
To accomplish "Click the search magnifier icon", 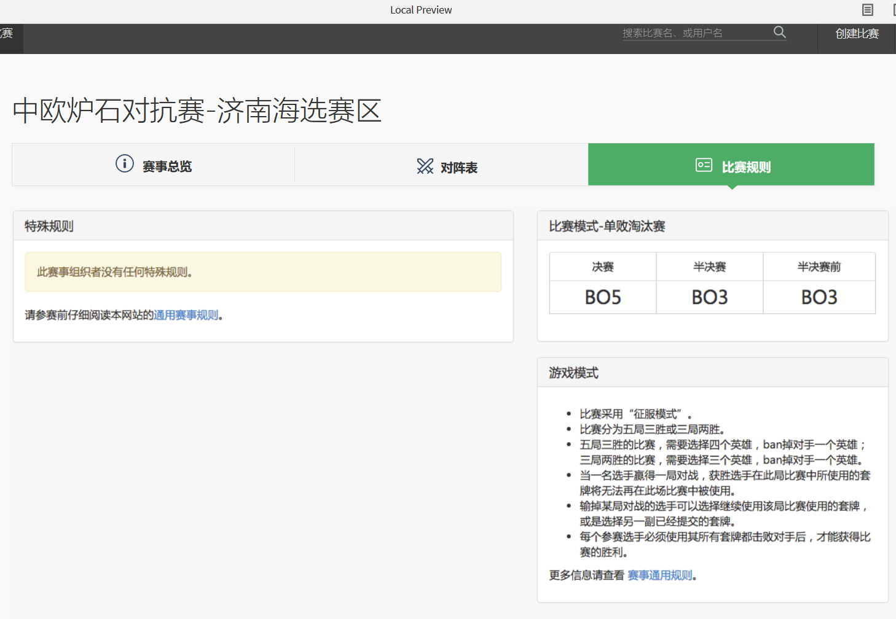I will [779, 32].
